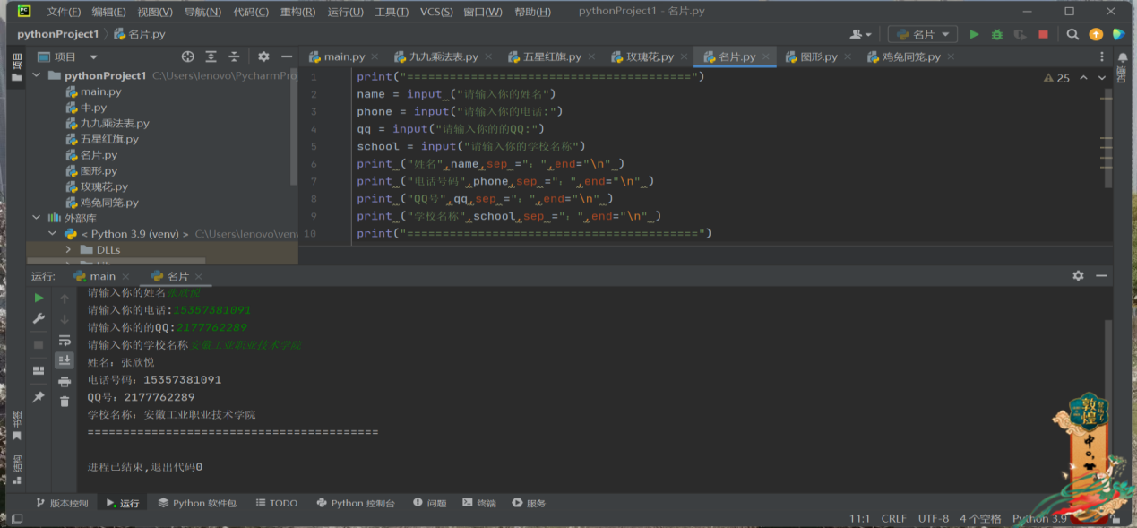Run the 名片 script with the green play icon
This screenshot has height=528, width=1137.
tap(974, 34)
